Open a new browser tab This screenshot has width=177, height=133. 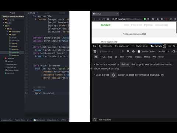122,14
